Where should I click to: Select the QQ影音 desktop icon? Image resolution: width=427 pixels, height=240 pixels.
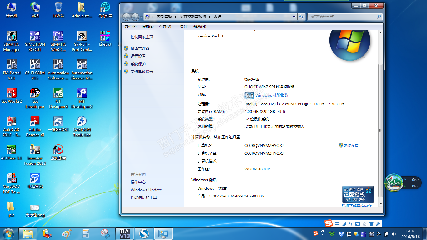coord(105,10)
